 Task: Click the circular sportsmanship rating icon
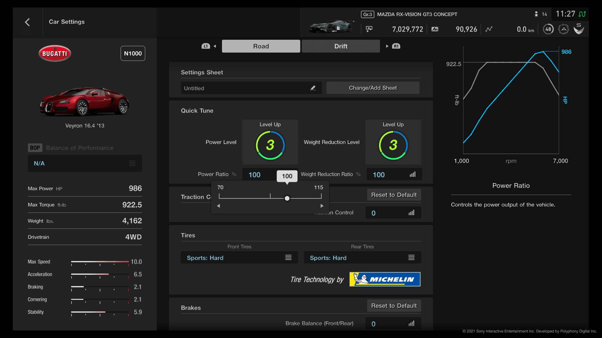tap(563, 29)
